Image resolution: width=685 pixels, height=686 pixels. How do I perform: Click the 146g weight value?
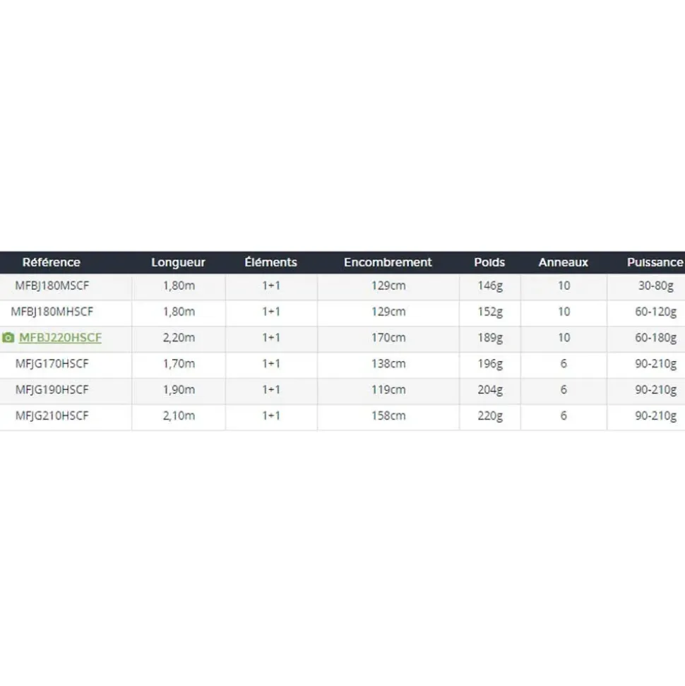tap(490, 286)
